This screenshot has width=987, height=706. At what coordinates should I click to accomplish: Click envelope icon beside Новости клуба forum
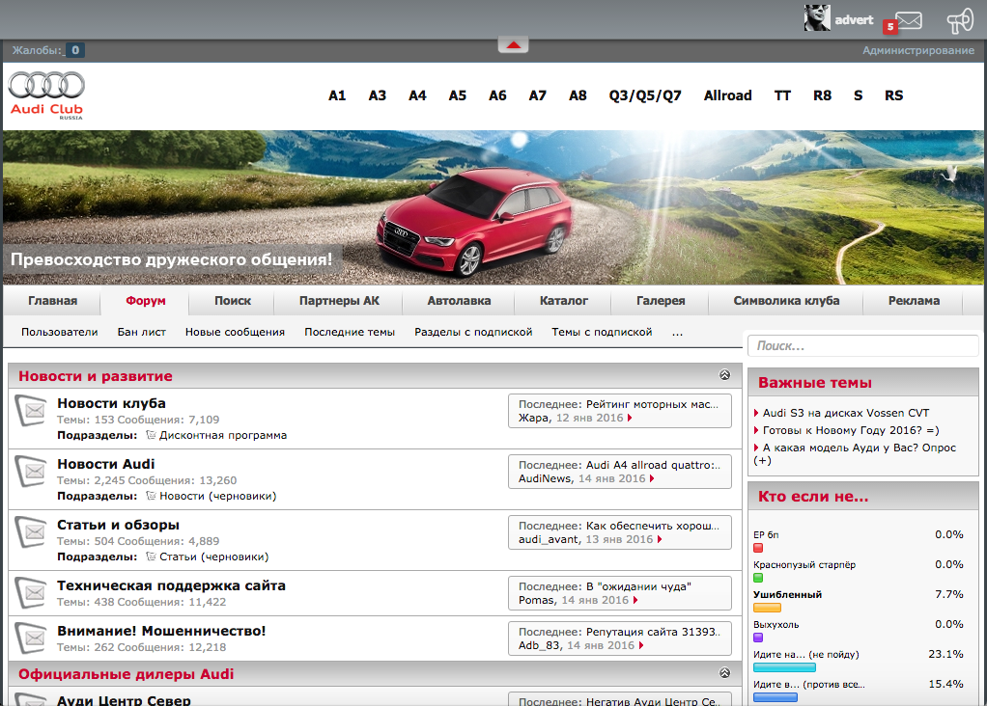tap(32, 412)
